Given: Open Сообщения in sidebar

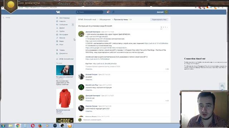Looking at the screenshot, I should pos(63,25).
